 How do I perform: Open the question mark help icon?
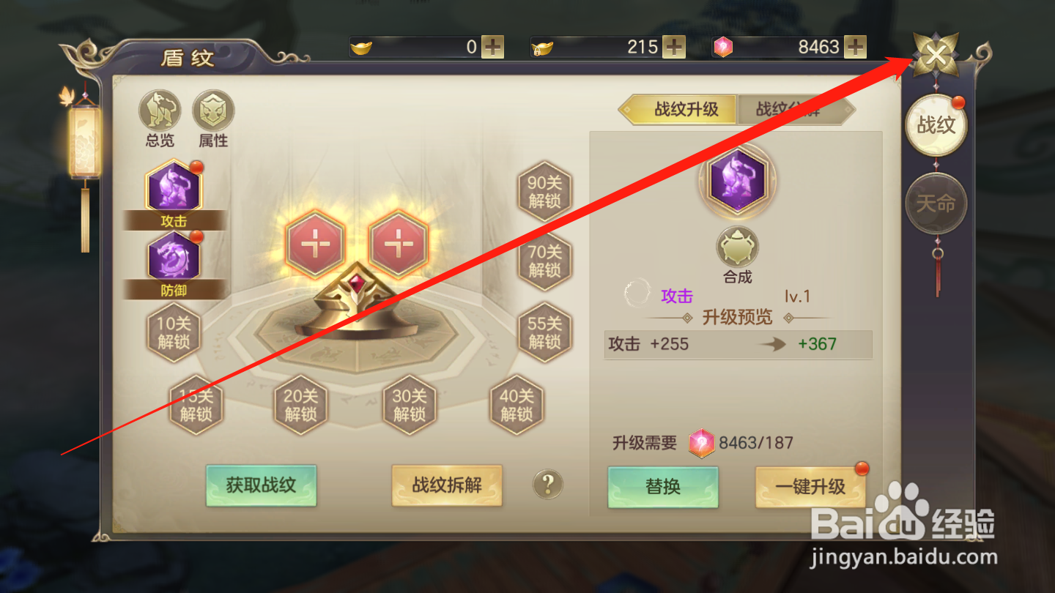[548, 484]
